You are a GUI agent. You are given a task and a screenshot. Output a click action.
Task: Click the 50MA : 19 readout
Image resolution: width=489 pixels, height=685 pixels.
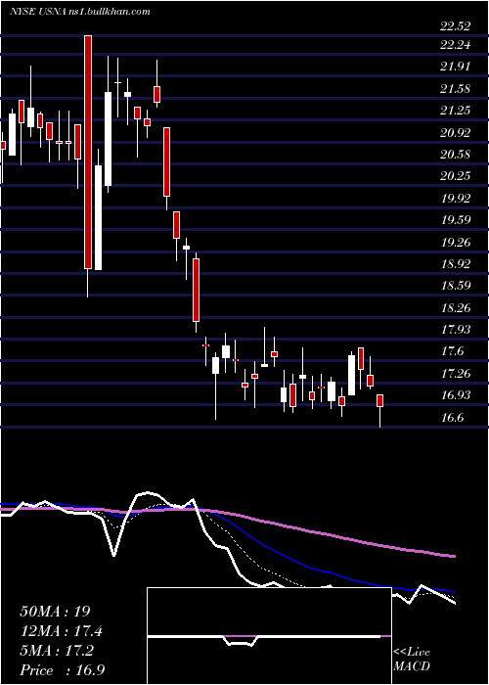coord(55,612)
